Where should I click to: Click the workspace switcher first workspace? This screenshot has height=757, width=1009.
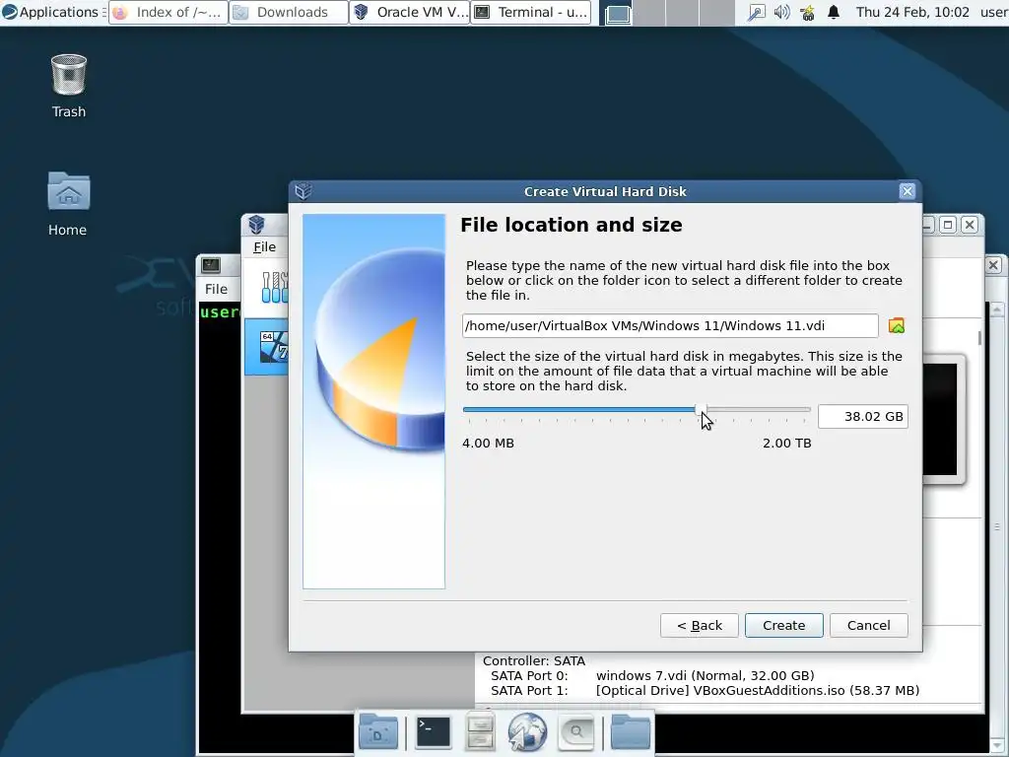point(617,13)
